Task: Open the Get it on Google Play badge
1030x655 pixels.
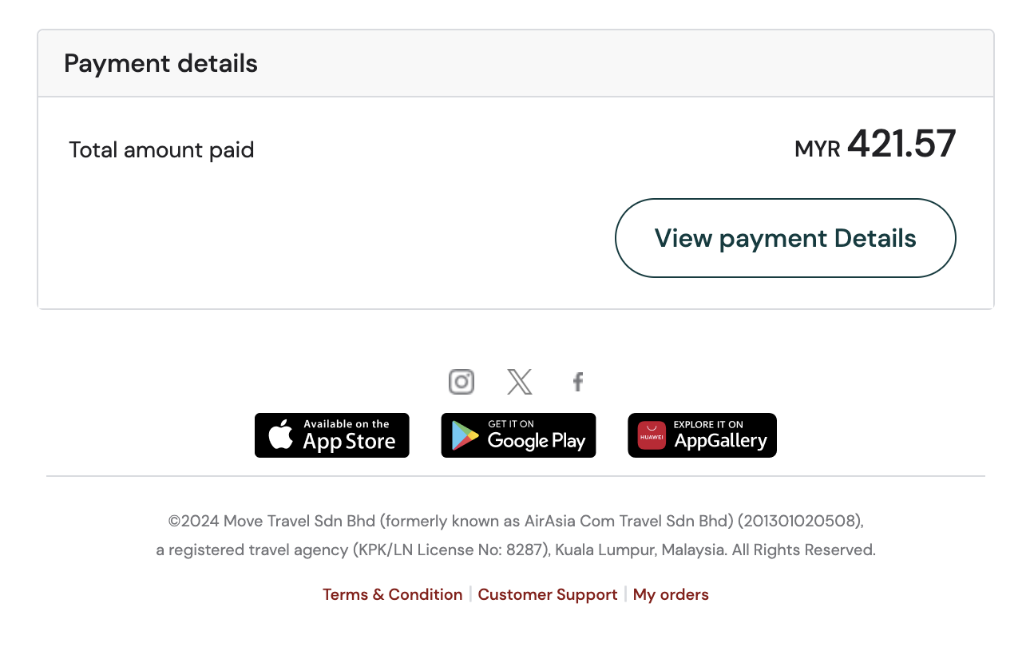Action: (x=519, y=435)
